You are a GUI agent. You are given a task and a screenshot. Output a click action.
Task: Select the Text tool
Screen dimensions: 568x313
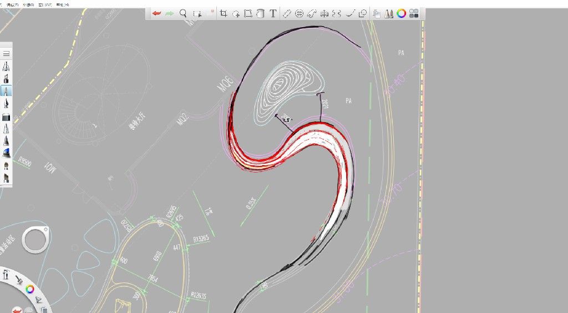(x=273, y=14)
